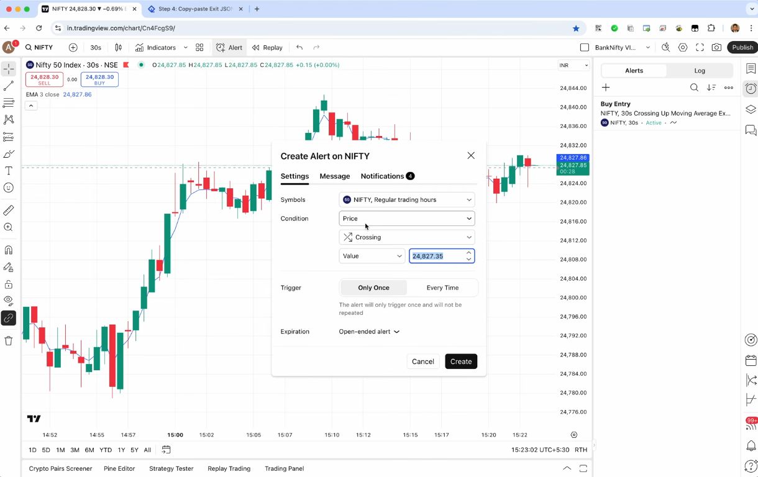Remove all drawings with trash icon

(x=9, y=340)
